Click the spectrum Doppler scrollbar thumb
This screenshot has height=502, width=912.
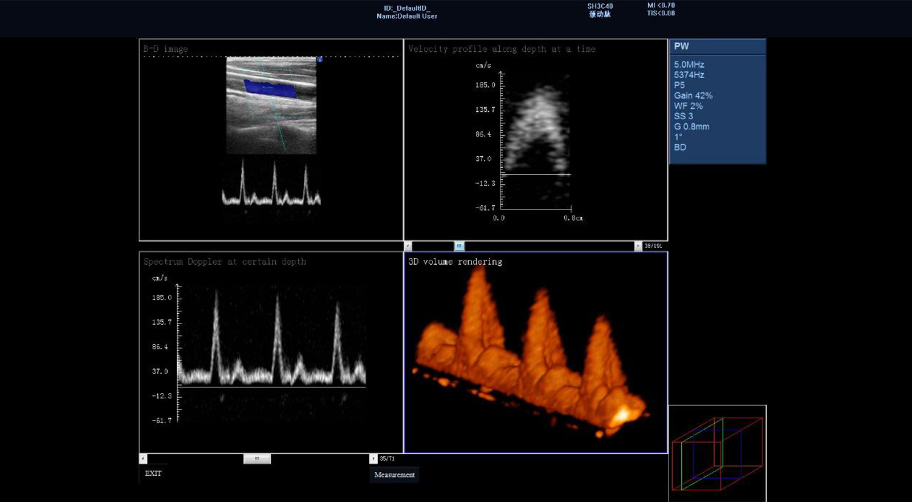256,459
